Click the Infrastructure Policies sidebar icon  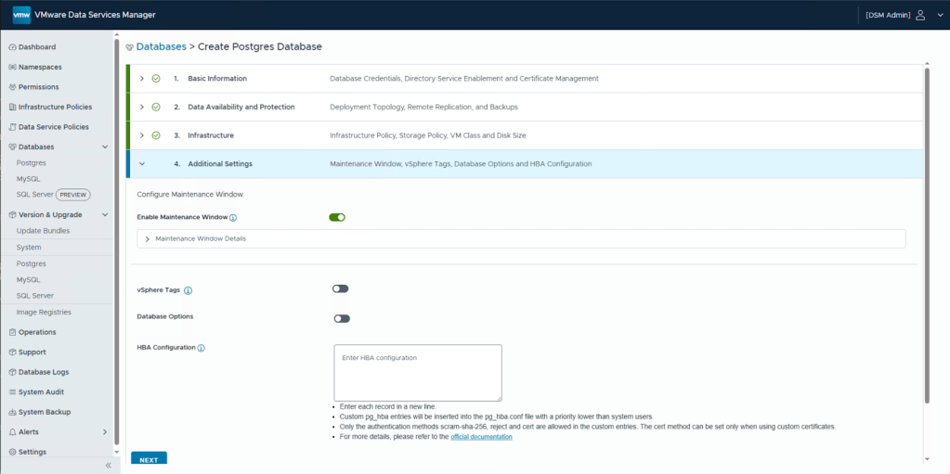pos(13,108)
